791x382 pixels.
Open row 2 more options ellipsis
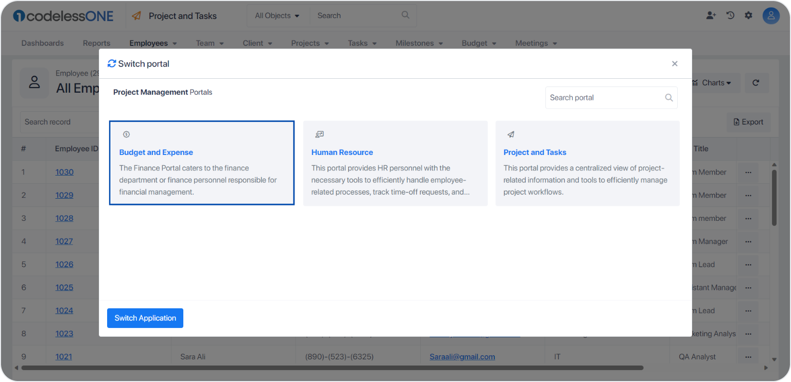click(x=748, y=196)
